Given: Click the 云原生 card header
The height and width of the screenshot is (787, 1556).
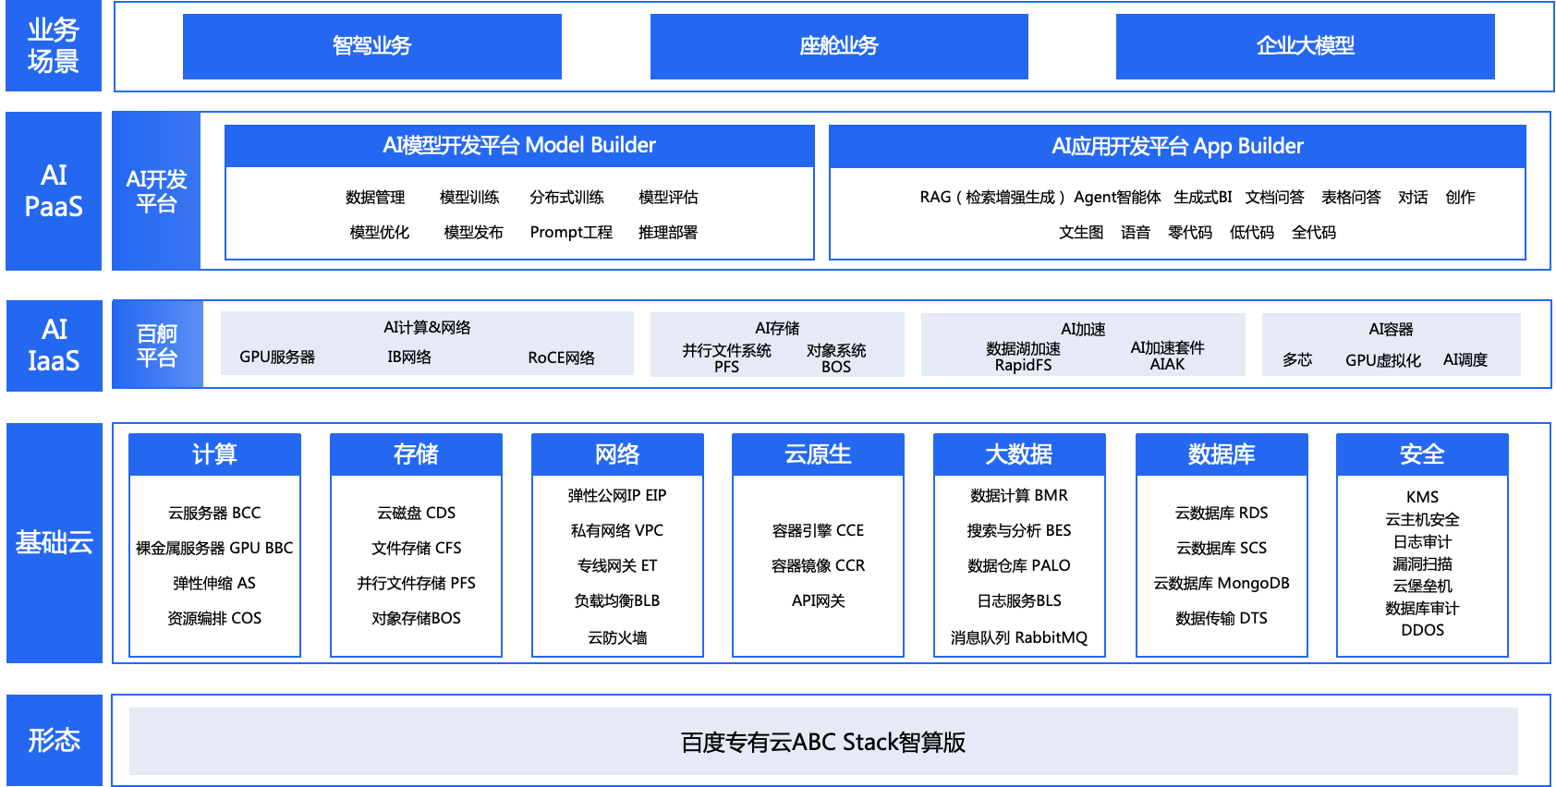Looking at the screenshot, I should tap(818, 454).
